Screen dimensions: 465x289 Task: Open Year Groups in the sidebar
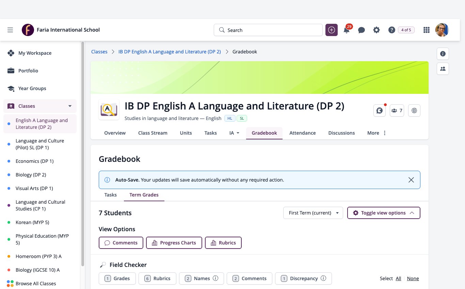click(x=40, y=88)
